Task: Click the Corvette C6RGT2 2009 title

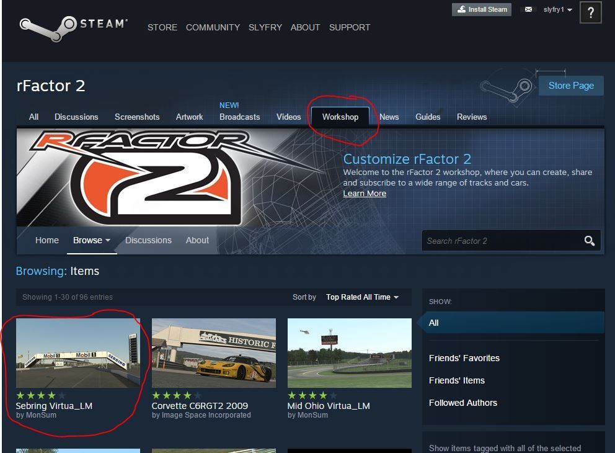Action: point(200,406)
